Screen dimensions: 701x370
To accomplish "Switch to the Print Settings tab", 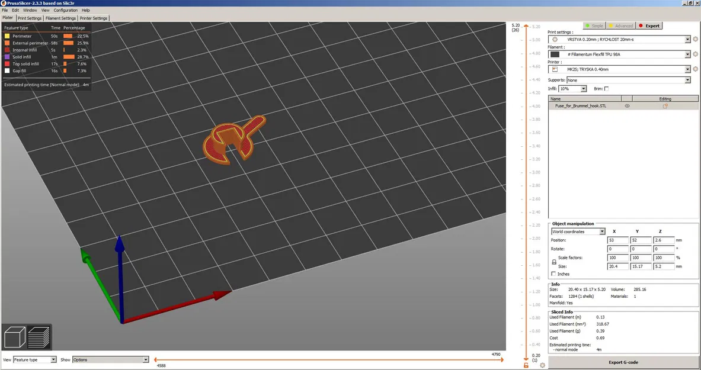I will [30, 18].
